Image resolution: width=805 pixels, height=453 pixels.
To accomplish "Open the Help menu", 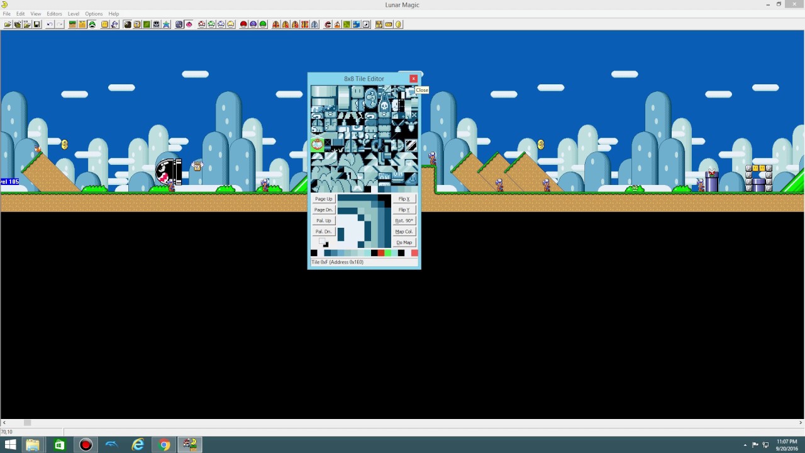I will pyautogui.click(x=114, y=14).
